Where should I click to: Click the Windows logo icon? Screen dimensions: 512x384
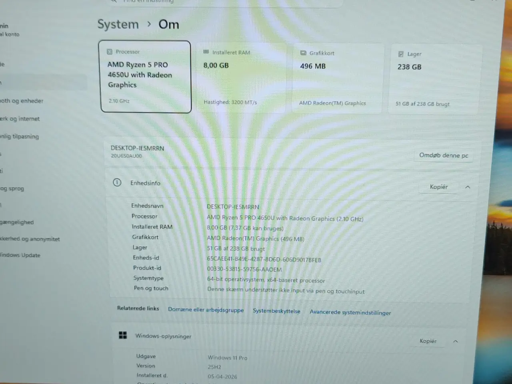(x=123, y=335)
